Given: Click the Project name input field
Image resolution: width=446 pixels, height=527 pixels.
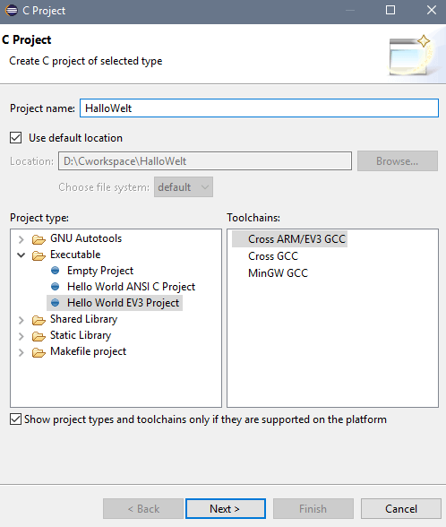Looking at the screenshot, I should coord(259,108).
